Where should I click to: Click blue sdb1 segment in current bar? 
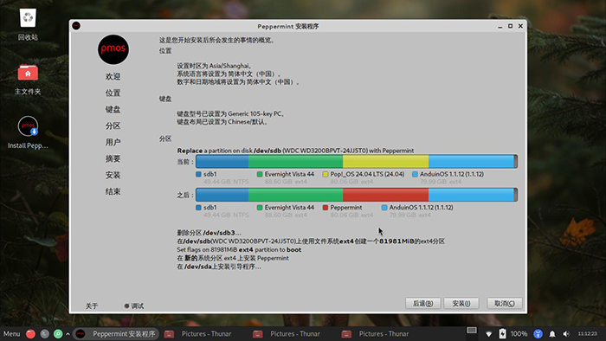click(222, 162)
